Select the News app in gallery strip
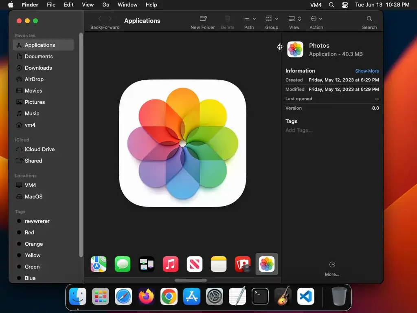Image resolution: width=417 pixels, height=313 pixels. coord(195,264)
